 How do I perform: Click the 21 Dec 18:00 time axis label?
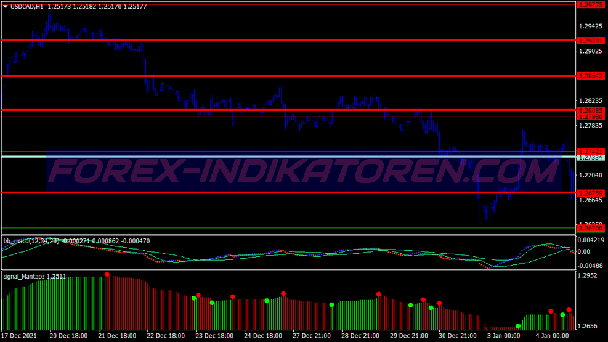point(117,336)
